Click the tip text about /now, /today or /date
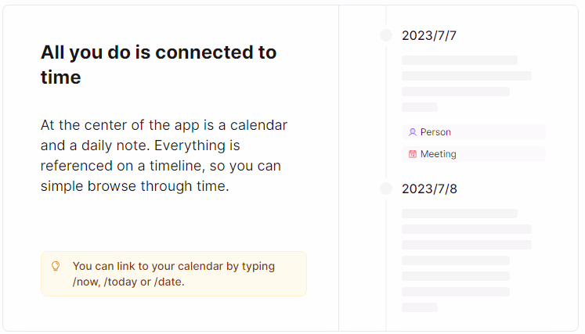Image resolution: width=585 pixels, height=334 pixels. pyautogui.click(x=173, y=274)
